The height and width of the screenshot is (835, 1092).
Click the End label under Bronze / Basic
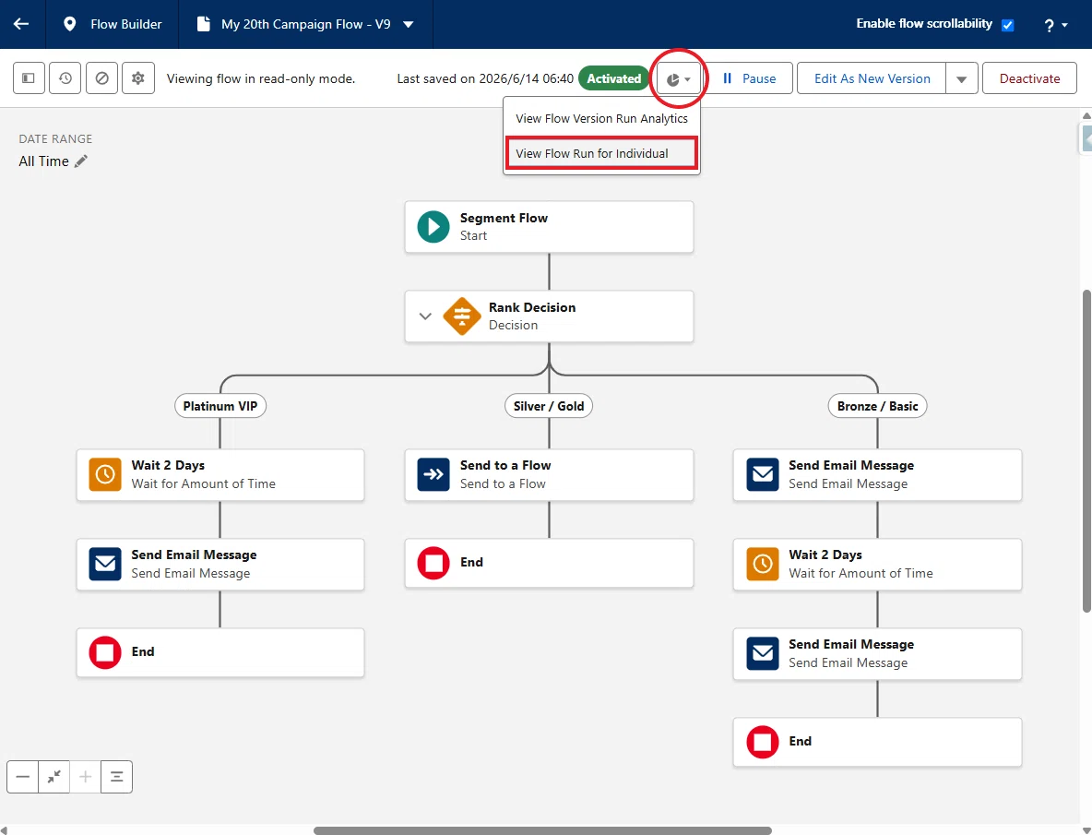pos(801,741)
